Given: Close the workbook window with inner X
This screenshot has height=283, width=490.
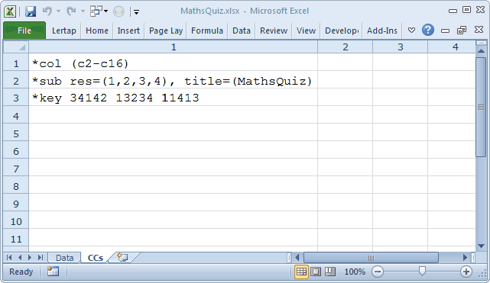Looking at the screenshot, I should pos(479,30).
